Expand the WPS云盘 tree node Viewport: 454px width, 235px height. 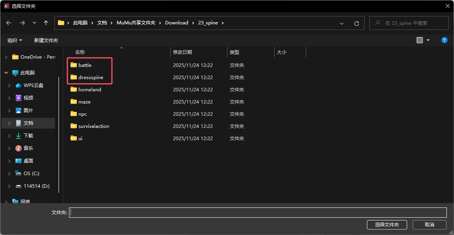point(9,85)
